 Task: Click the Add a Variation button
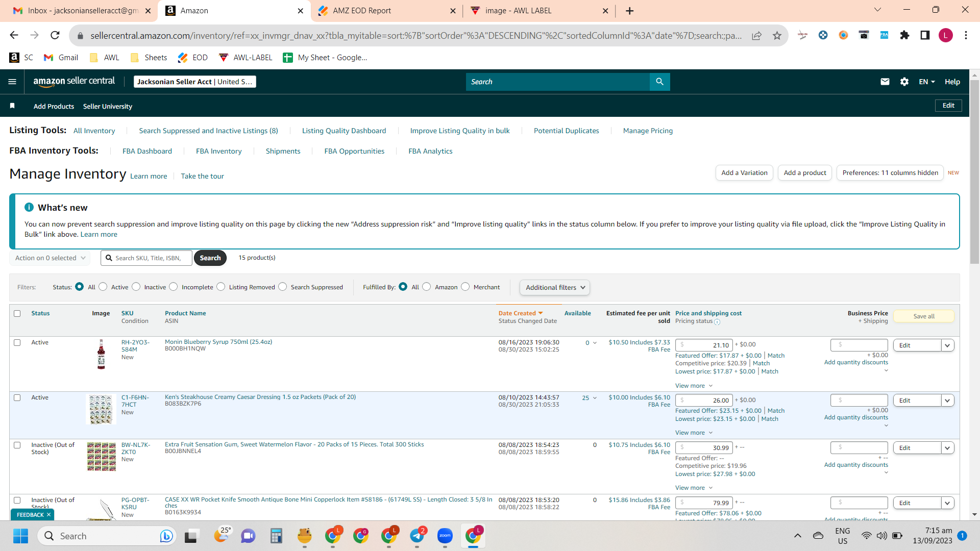click(744, 173)
